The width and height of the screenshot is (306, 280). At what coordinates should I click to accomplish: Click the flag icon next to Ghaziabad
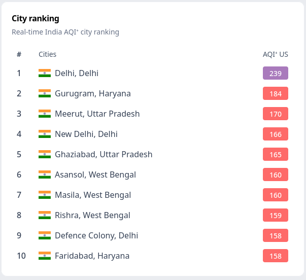45,154
